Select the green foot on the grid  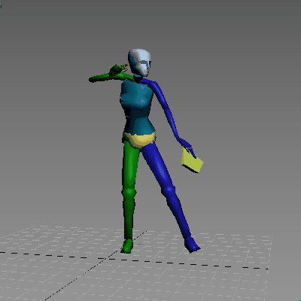click(127, 246)
